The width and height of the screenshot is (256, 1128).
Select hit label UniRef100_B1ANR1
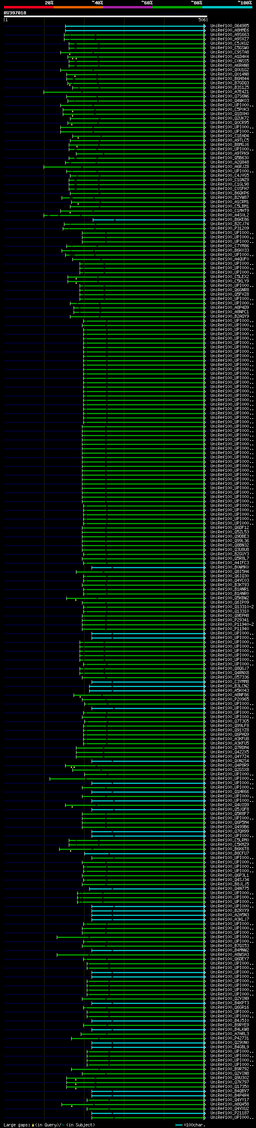point(230,589)
